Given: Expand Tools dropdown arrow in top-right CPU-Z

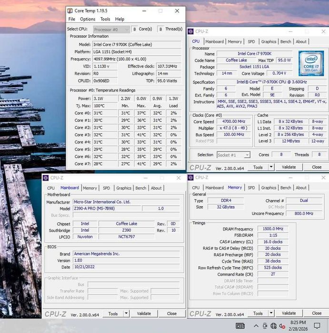Looking at the screenshot, I should click(x=271, y=167).
